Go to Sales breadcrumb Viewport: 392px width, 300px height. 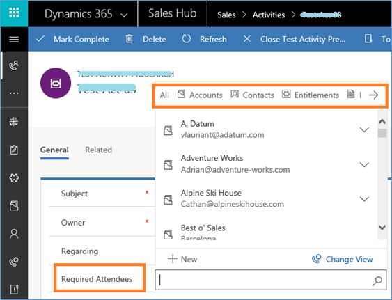point(226,15)
